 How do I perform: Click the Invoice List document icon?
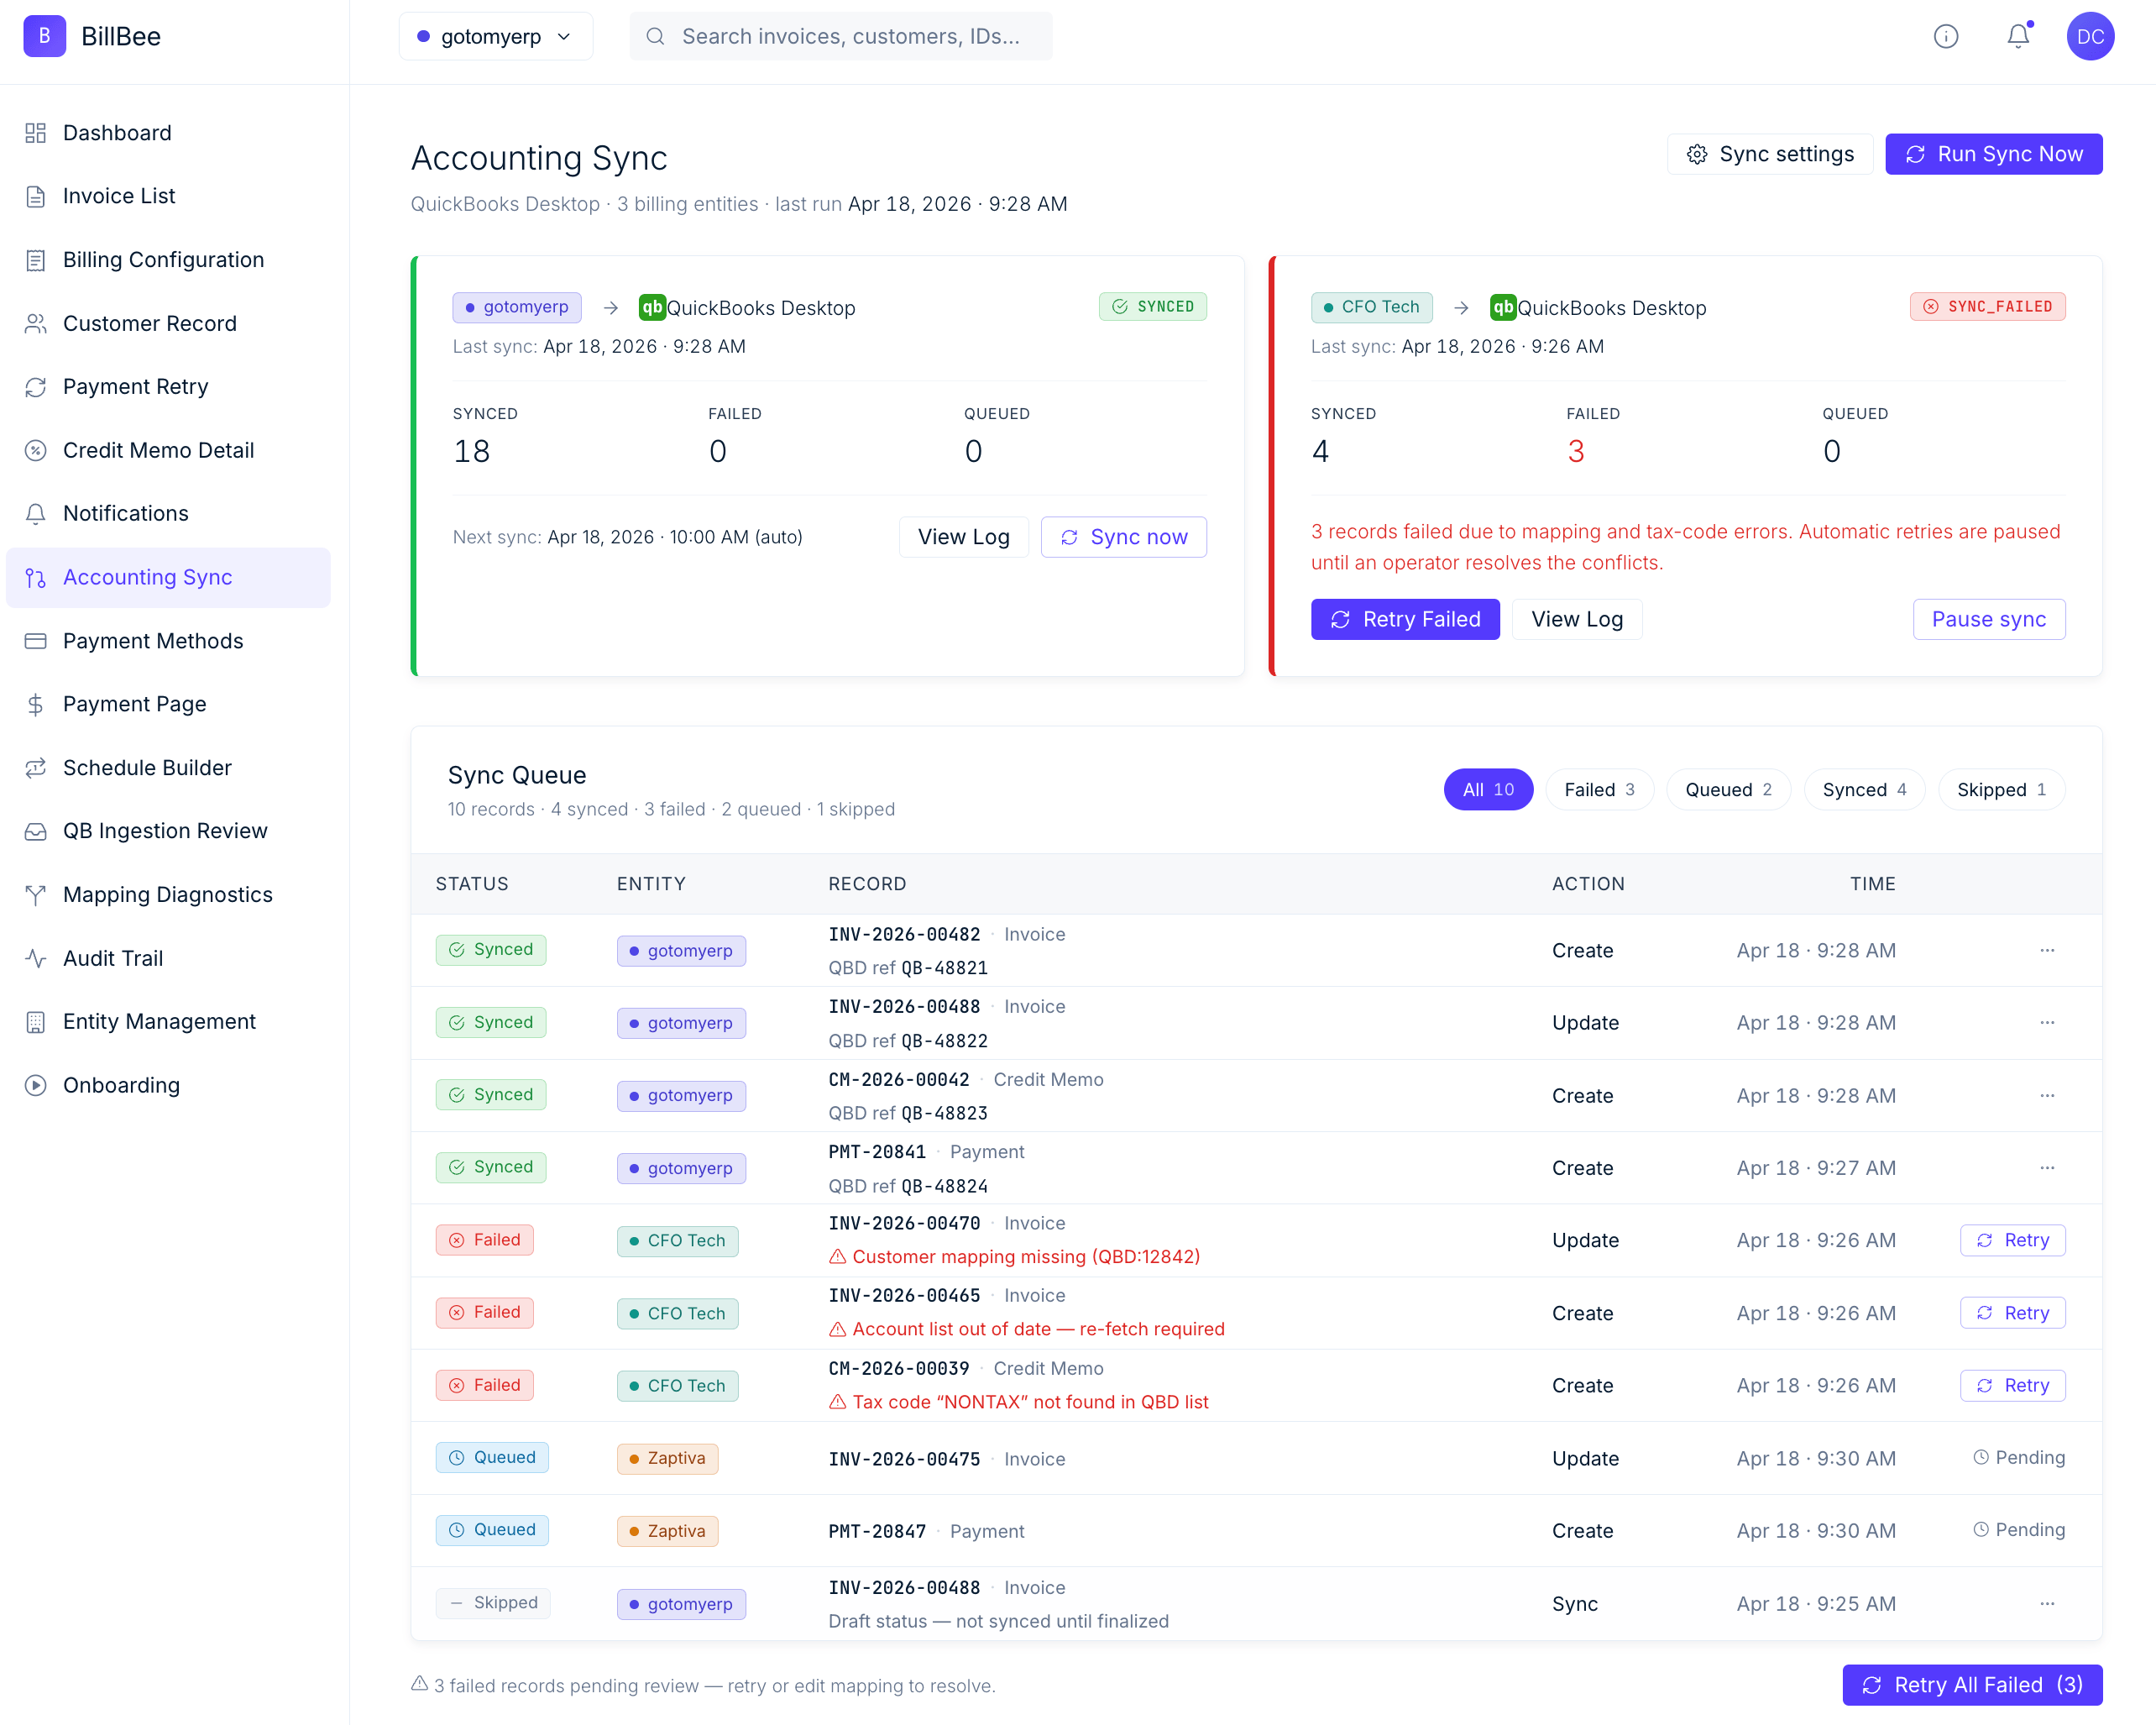[36, 197]
